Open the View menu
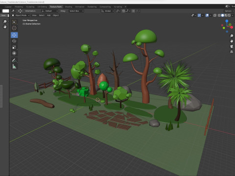The width and height of the screenshot is (235, 176). (x=34, y=15)
